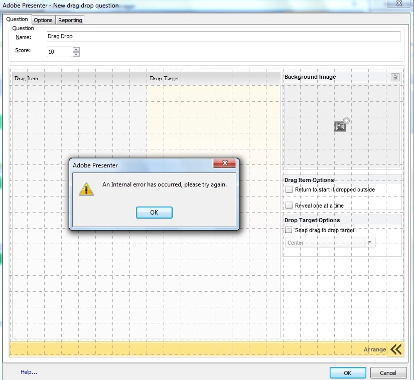This screenshot has height=380, width=414.
Task: Click the internal error message text
Action: (x=165, y=184)
